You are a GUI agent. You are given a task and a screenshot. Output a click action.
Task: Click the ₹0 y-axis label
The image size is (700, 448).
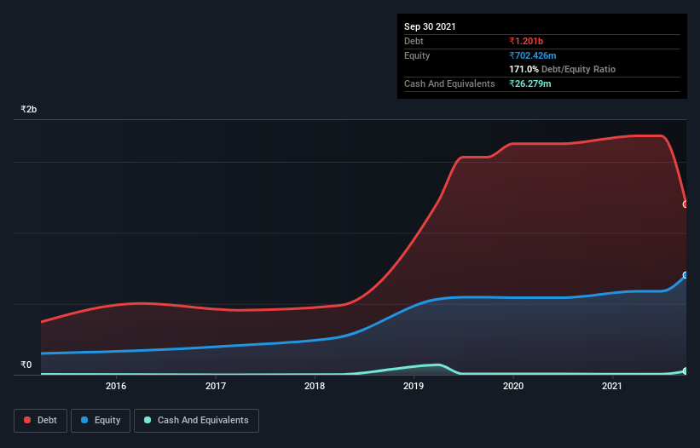[x=26, y=365]
